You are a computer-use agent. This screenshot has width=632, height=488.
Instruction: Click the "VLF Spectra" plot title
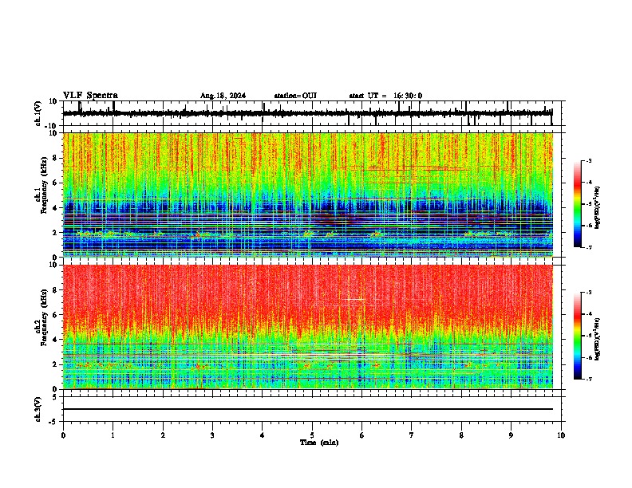90,96
